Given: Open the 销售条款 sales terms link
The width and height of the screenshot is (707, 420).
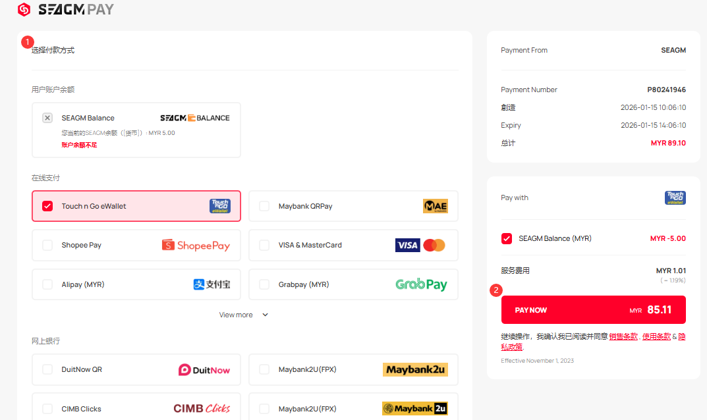Looking at the screenshot, I should pos(623,336).
